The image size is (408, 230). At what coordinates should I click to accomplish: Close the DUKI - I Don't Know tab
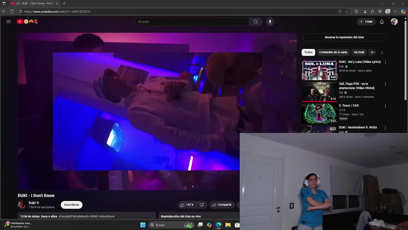pyautogui.click(x=57, y=4)
